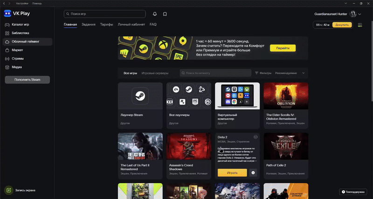Viewport: 373px width, 199px height.
Task: Switch to the Тарифы tab
Action: 107,25
